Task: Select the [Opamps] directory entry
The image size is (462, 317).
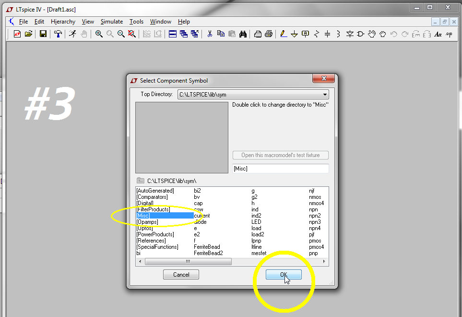Action: tap(147, 222)
